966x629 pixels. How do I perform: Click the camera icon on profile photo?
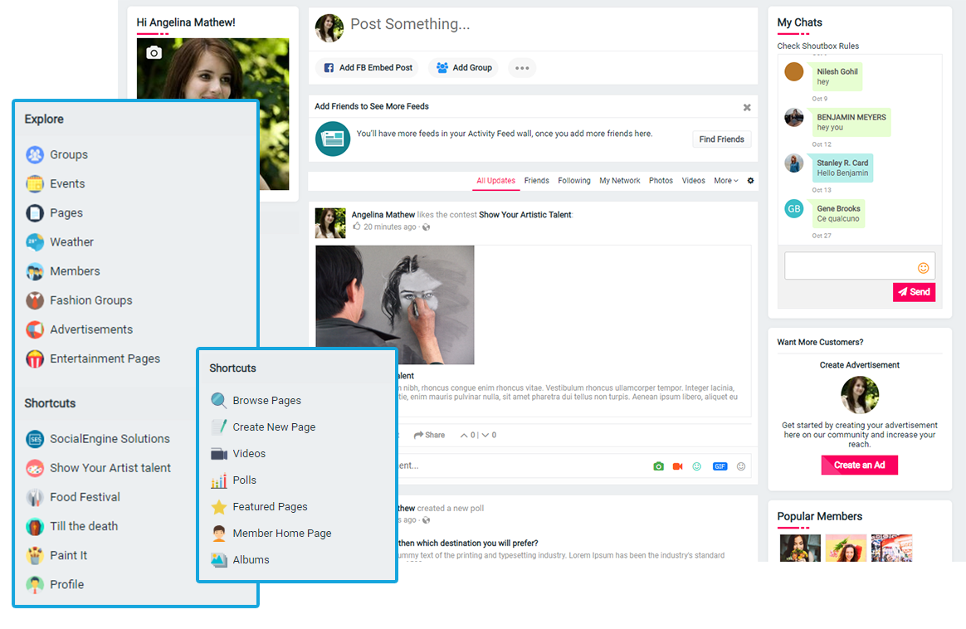154,53
